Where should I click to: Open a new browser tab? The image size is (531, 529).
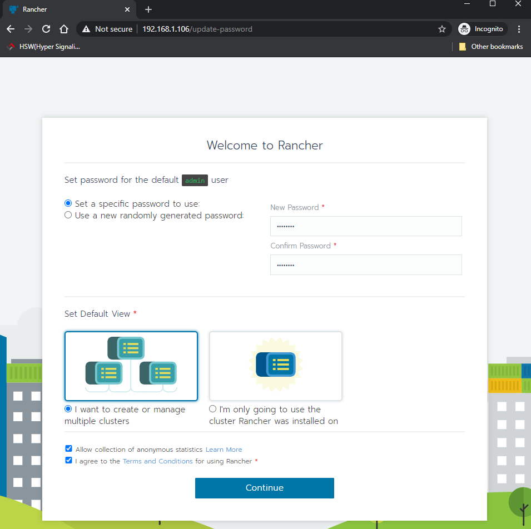(148, 9)
